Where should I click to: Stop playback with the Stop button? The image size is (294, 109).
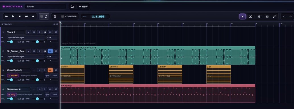coord(20,16)
